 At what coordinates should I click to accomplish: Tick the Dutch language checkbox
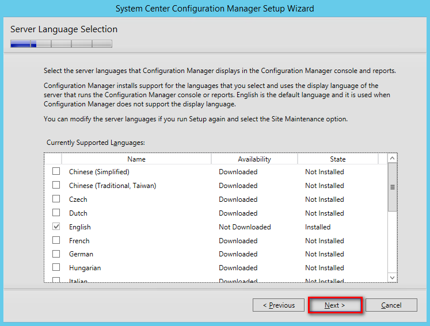click(56, 212)
